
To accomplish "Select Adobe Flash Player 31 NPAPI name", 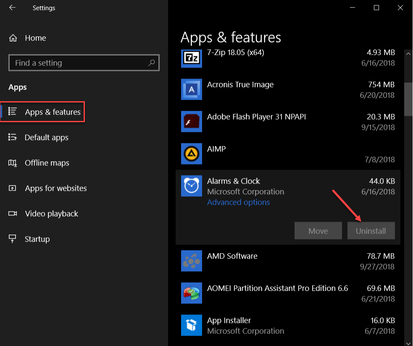I will click(x=257, y=117).
